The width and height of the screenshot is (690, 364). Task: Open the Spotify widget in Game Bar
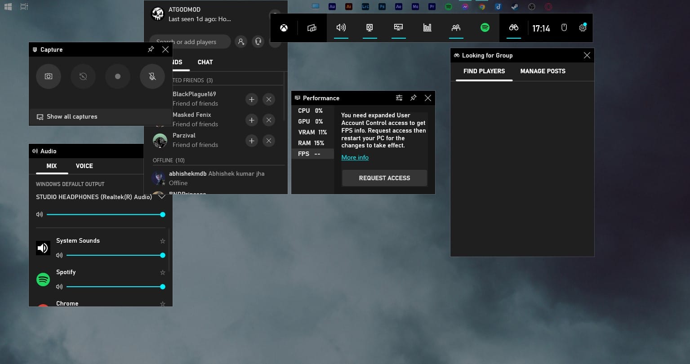pyautogui.click(x=485, y=28)
